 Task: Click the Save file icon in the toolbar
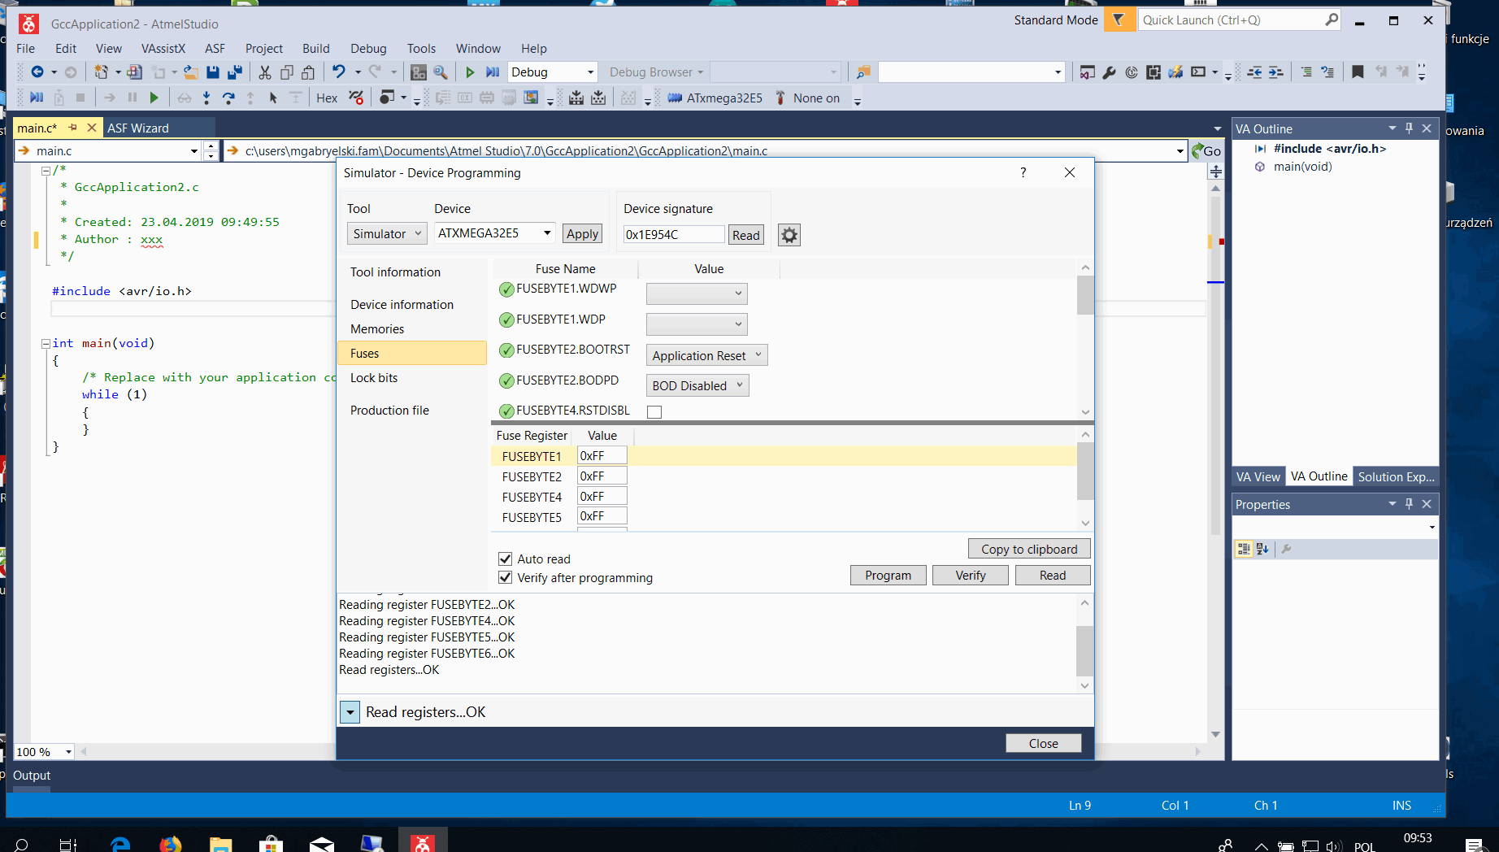(213, 72)
